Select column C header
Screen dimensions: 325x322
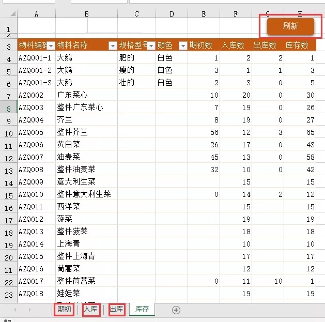(x=136, y=14)
